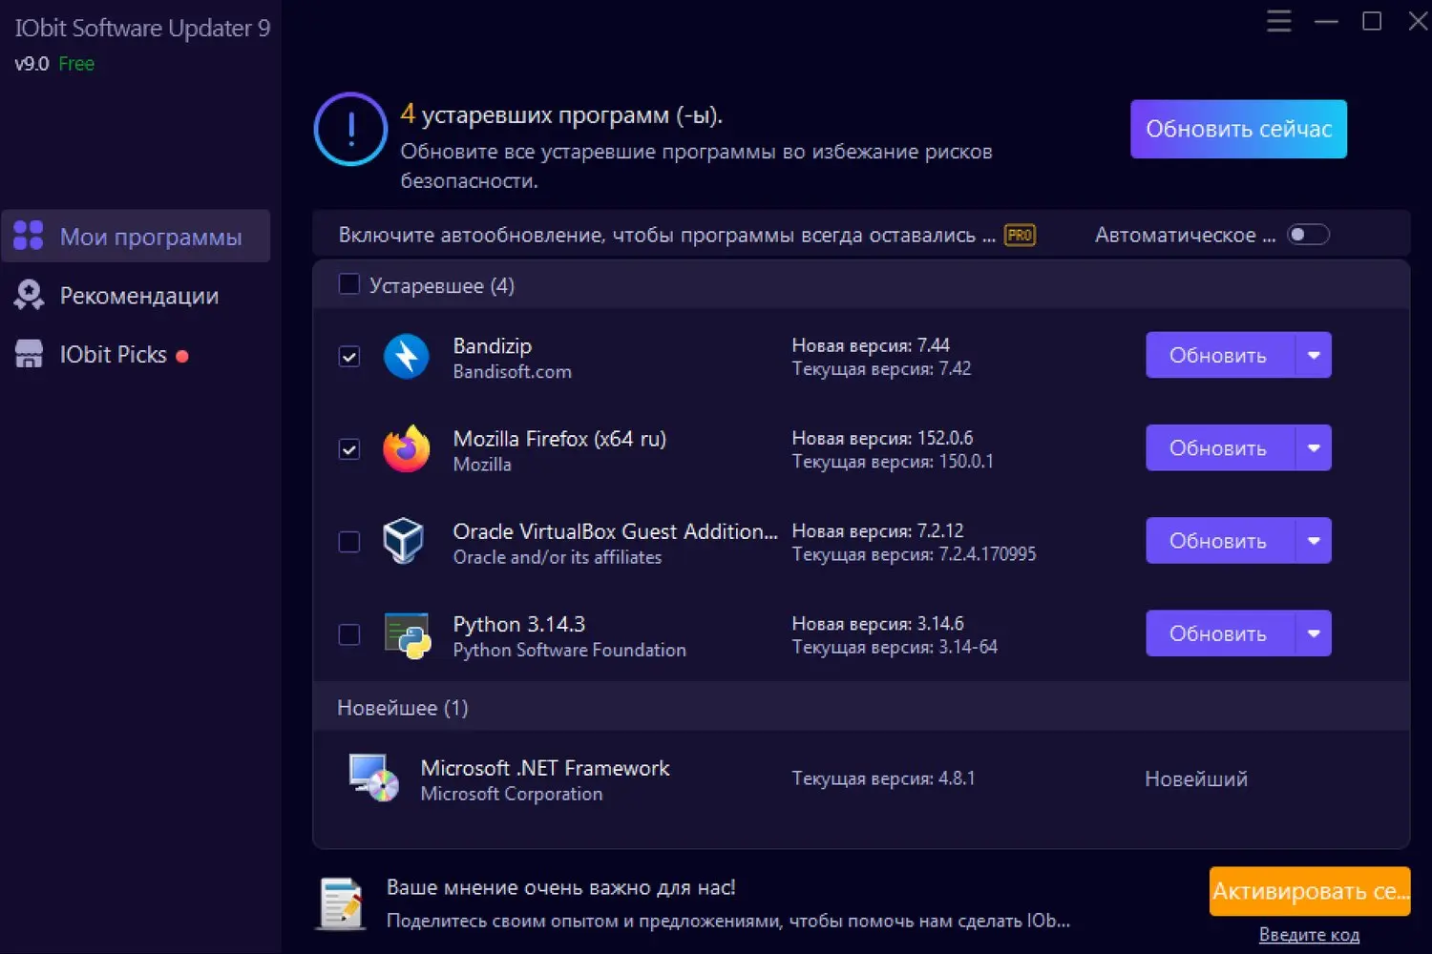Click the Python 3.14.3 program icon
The width and height of the screenshot is (1432, 954).
coord(408,635)
